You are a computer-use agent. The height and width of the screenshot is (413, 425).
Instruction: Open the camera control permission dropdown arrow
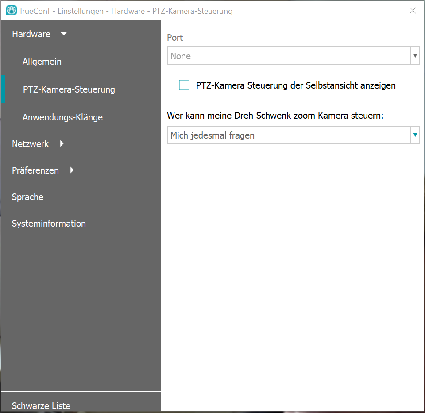pos(415,135)
